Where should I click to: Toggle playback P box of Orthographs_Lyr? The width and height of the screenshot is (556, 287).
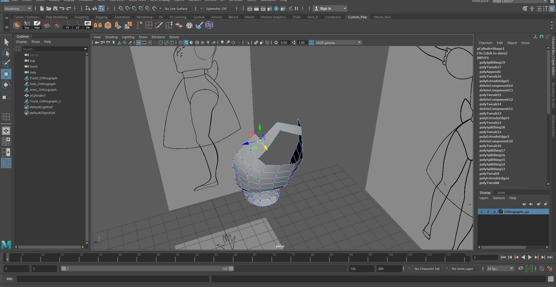(488, 212)
